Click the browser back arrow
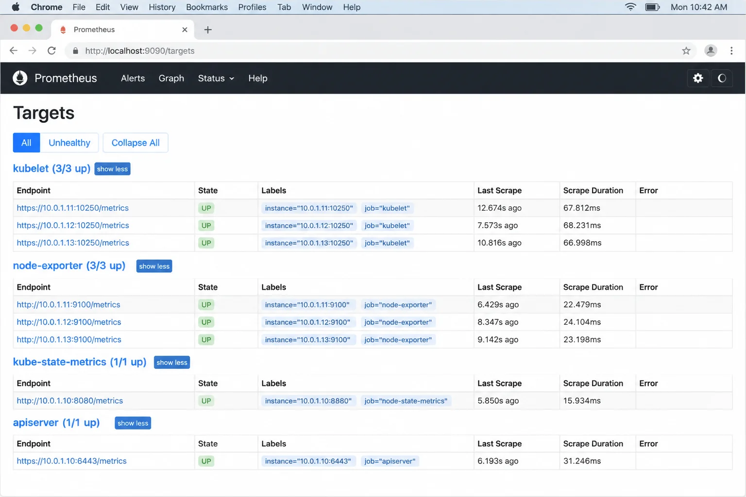Screen dimensions: 746x497 (x=14, y=50)
